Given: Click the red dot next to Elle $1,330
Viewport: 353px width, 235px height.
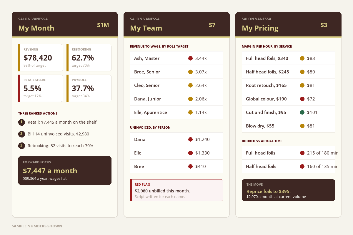Looking at the screenshot, I should pos(190,153).
